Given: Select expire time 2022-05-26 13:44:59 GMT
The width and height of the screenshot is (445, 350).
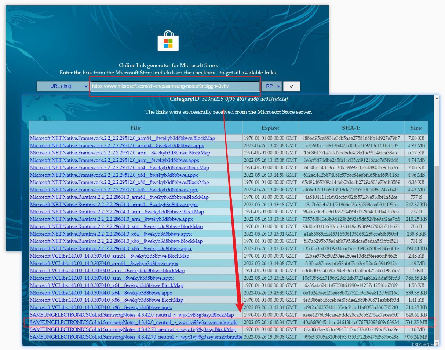Looking at the screenshot, I should (270, 175).
